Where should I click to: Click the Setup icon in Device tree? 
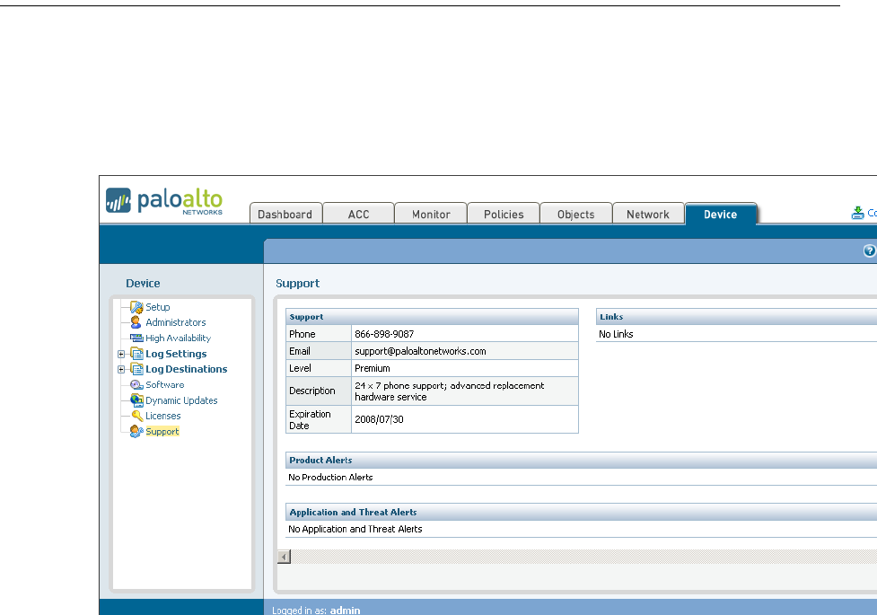coord(136,307)
